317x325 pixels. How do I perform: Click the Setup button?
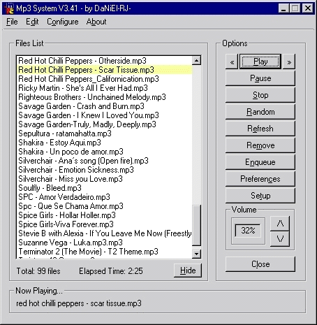(260, 196)
